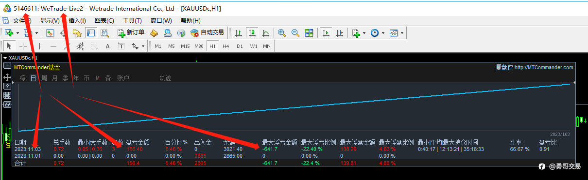Expand the New Chart dropdown arrow
Viewport: 588px width, 180px height.
click(x=17, y=33)
